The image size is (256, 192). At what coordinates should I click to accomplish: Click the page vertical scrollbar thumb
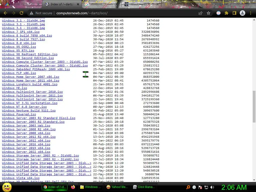254,106
